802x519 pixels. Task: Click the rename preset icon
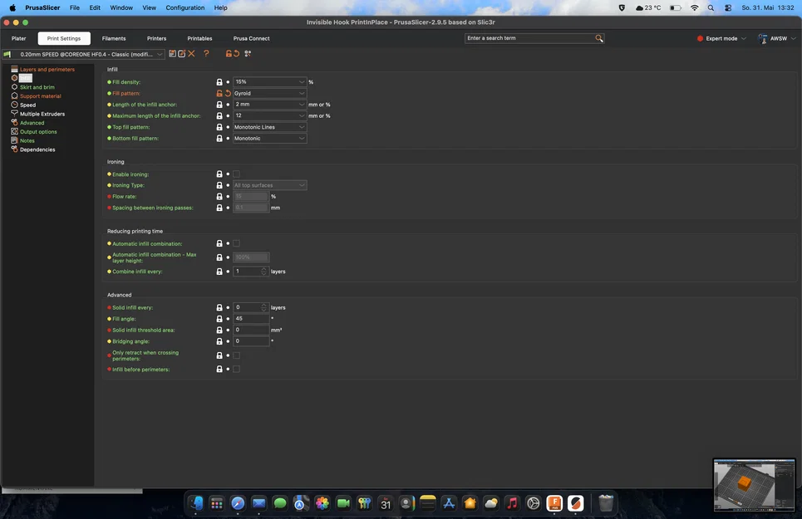tap(181, 54)
